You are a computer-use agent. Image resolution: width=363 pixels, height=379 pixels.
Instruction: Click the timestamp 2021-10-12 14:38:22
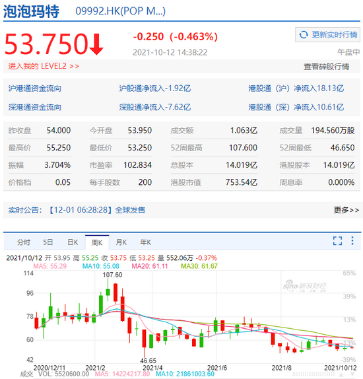(170, 52)
